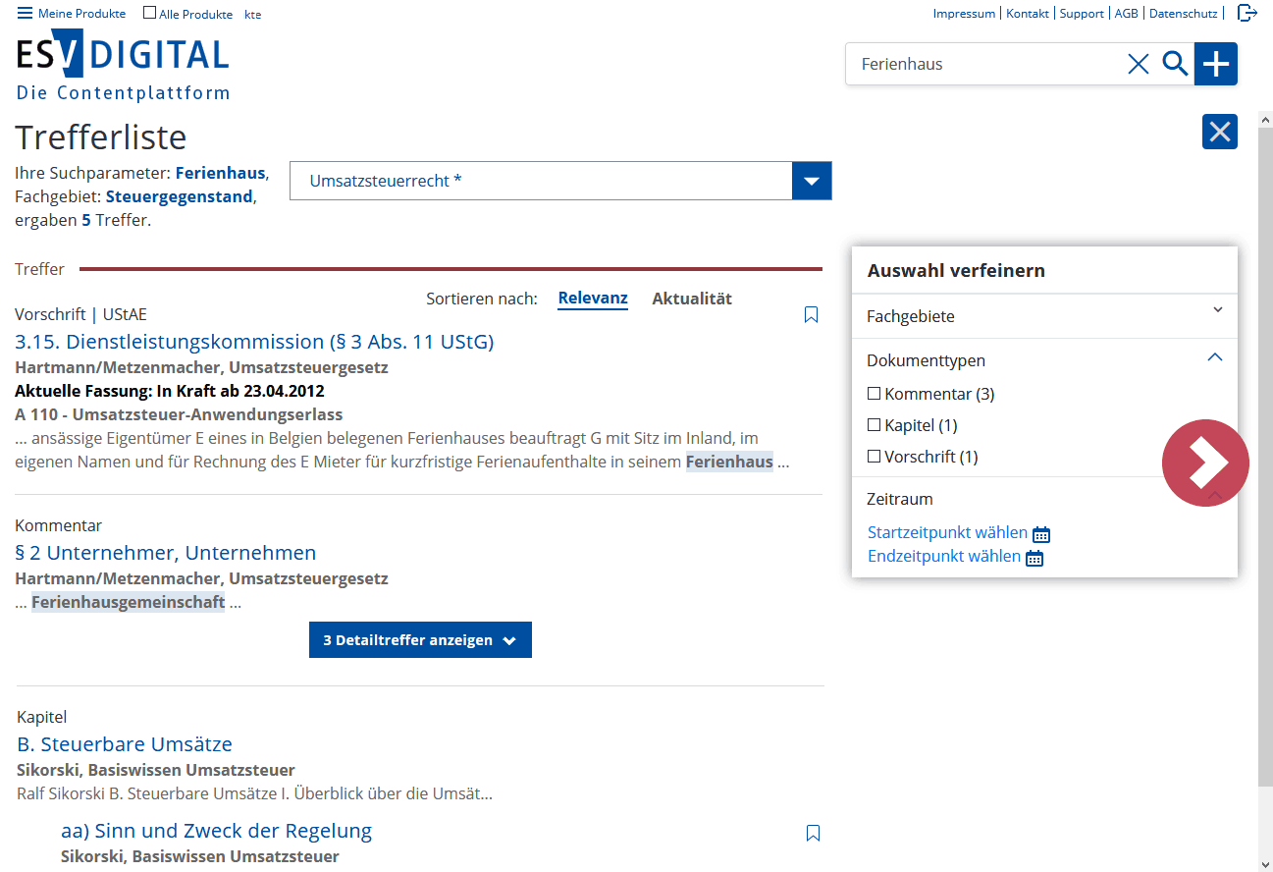
Task: Open the Support link
Action: coord(1082,14)
